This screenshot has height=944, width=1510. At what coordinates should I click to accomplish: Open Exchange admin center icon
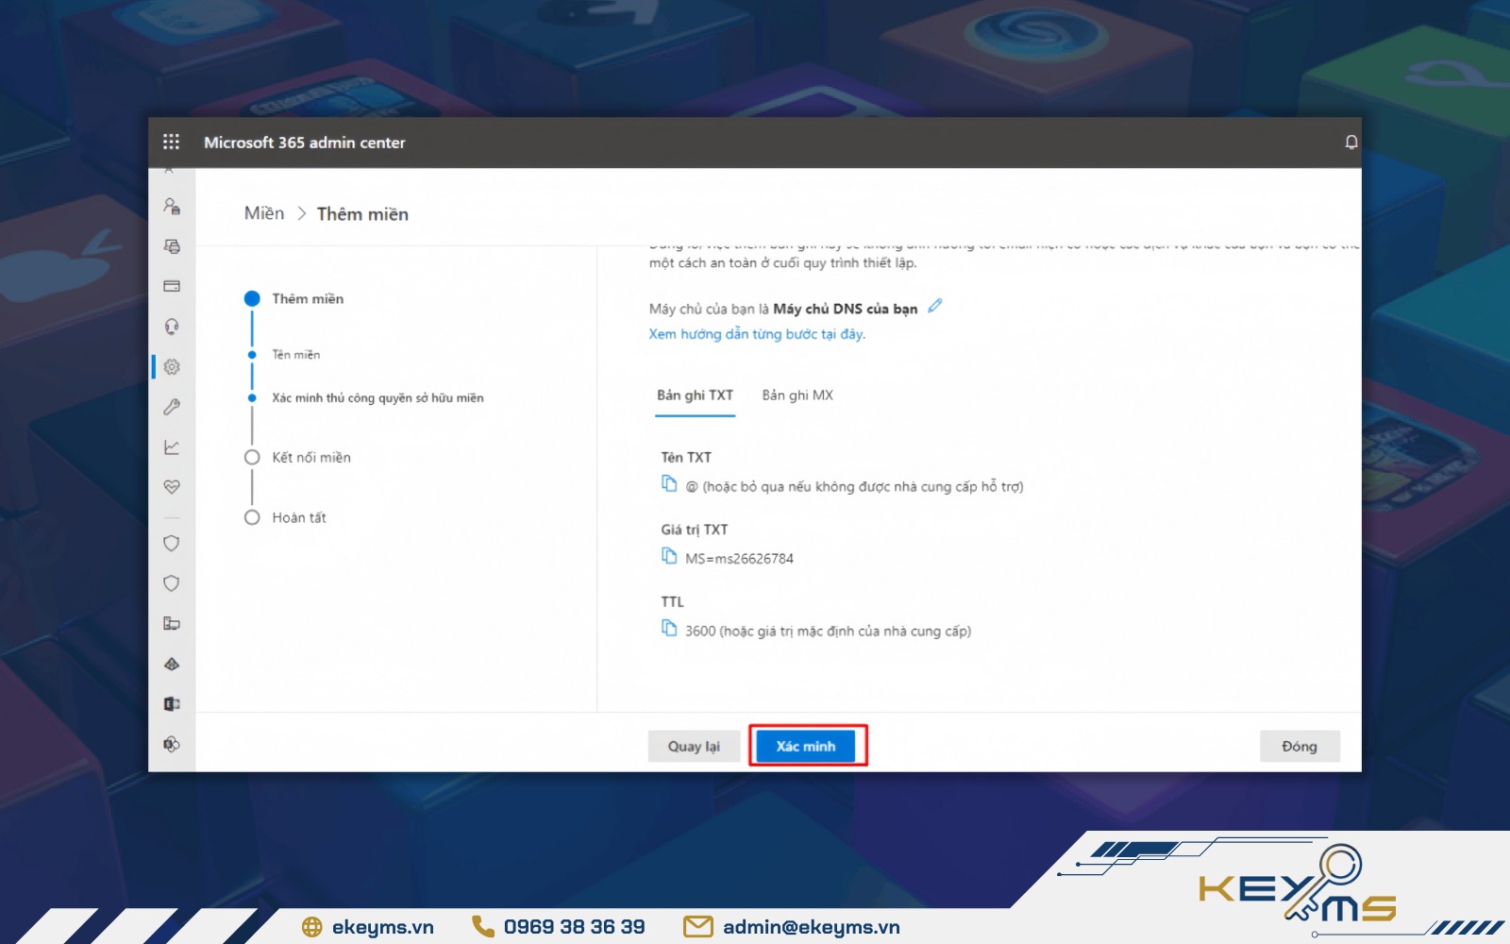(172, 704)
